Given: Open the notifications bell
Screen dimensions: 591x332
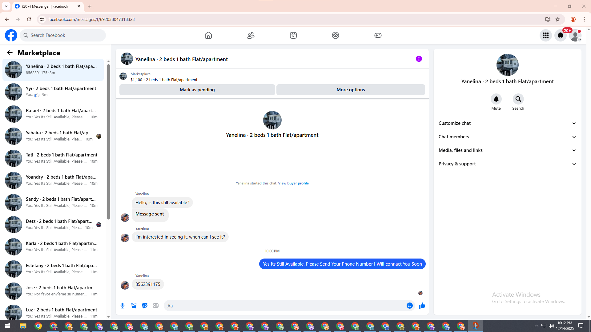Looking at the screenshot, I should pyautogui.click(x=560, y=35).
